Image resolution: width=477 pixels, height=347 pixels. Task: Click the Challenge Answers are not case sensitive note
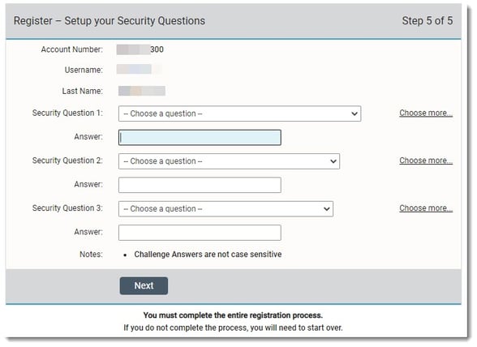[208, 255]
